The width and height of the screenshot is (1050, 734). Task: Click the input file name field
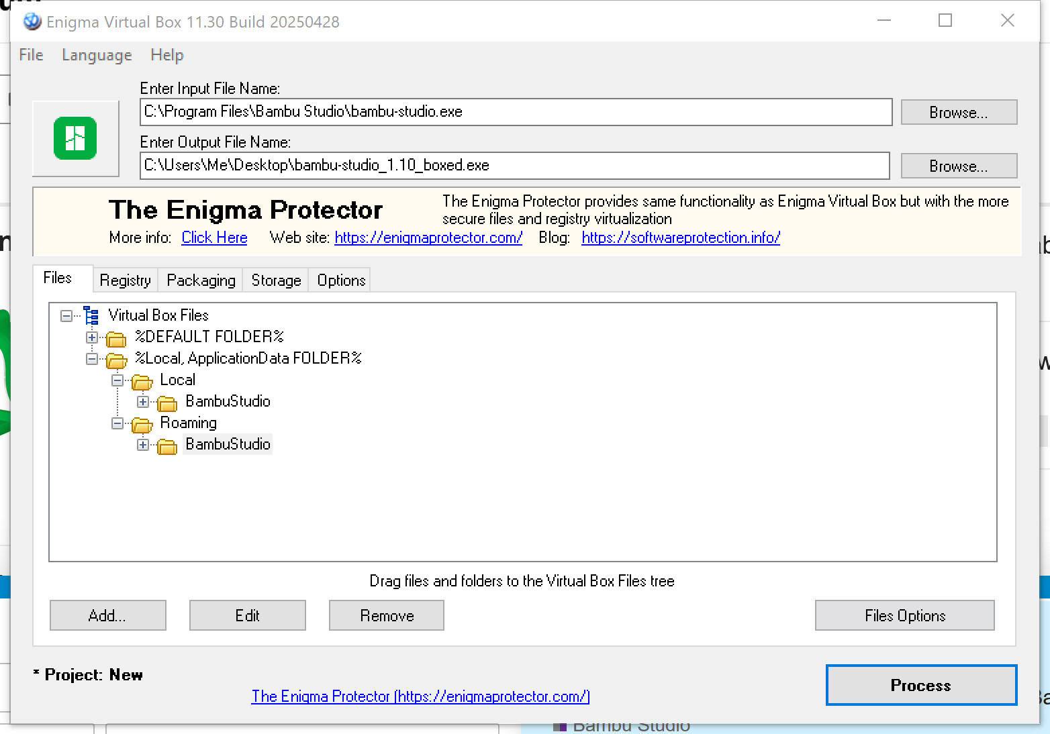coord(516,112)
